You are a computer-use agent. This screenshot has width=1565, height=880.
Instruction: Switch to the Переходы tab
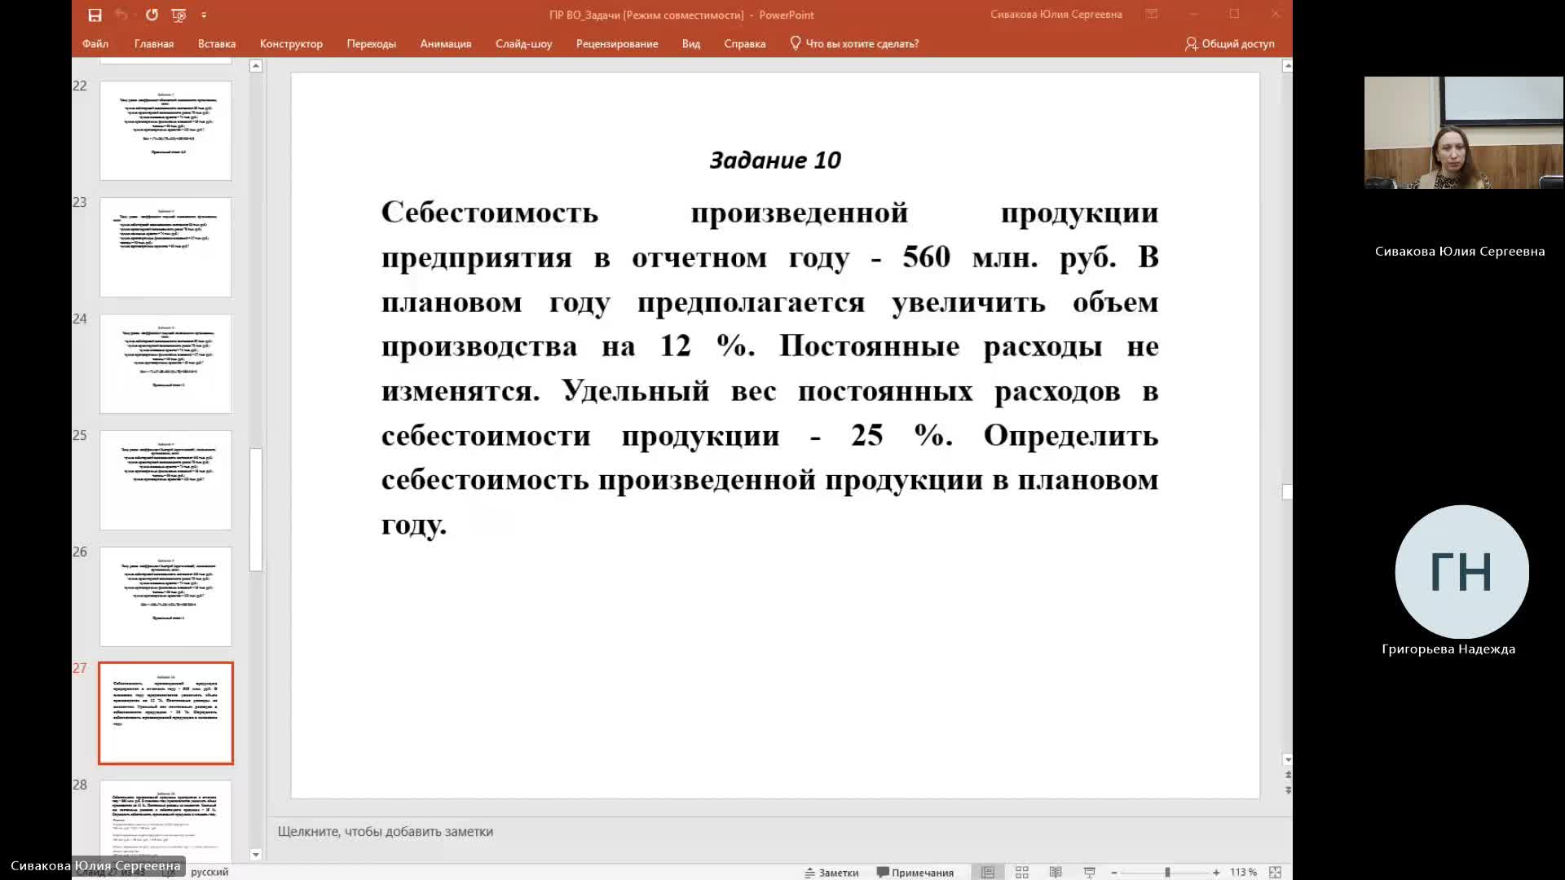point(371,44)
